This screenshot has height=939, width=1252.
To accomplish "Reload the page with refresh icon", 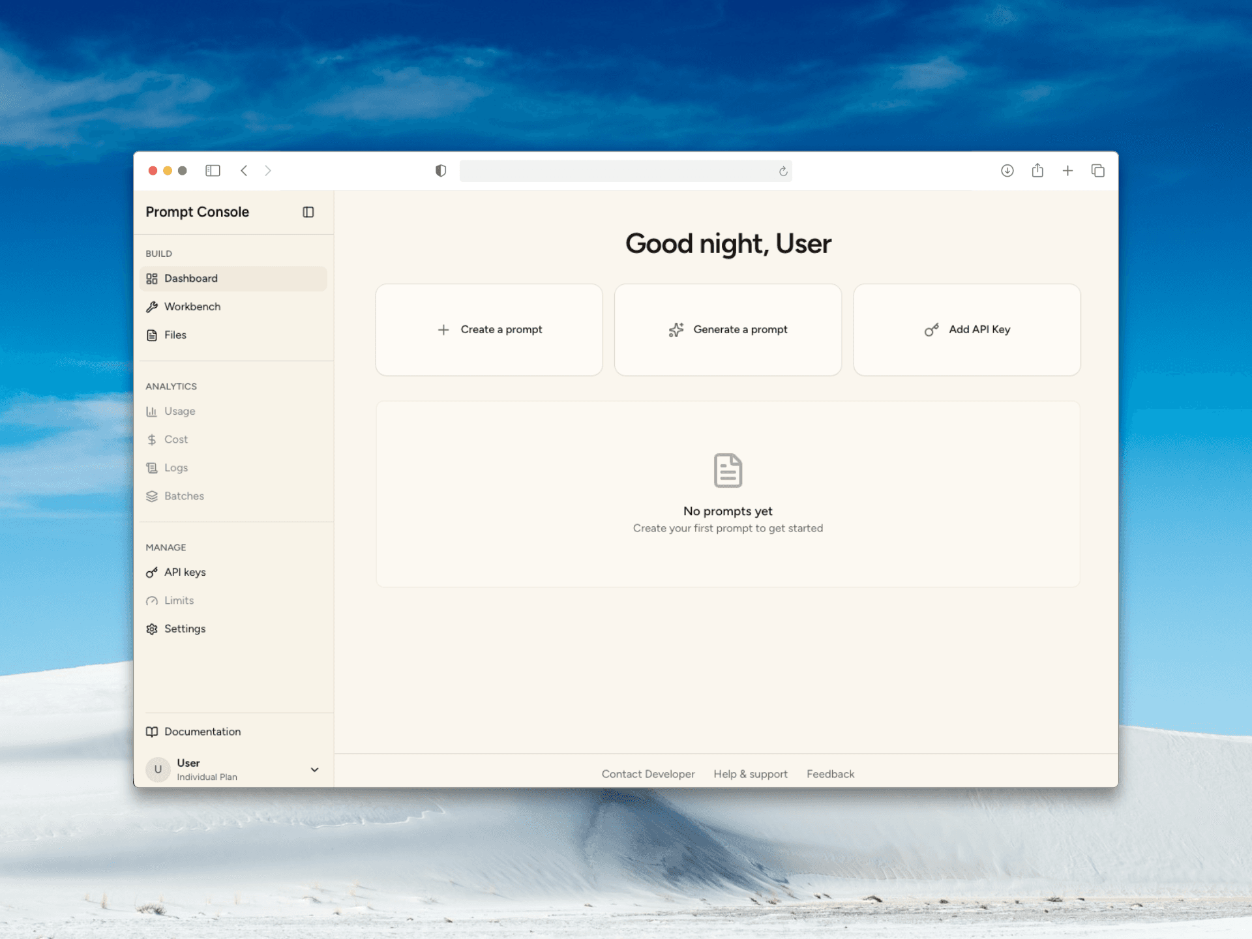I will pos(783,171).
